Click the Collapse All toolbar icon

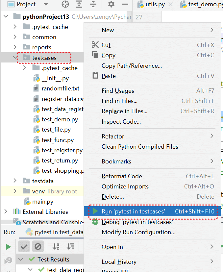[x=93, y=4]
